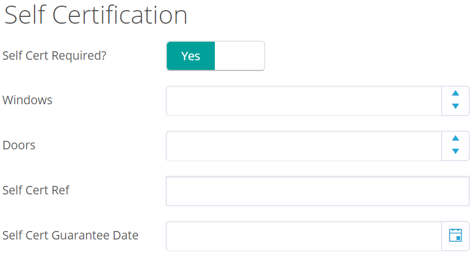Viewport: 471px width, 253px height.
Task: Click the Self Cert Guarantee Date input
Action: pos(303,236)
